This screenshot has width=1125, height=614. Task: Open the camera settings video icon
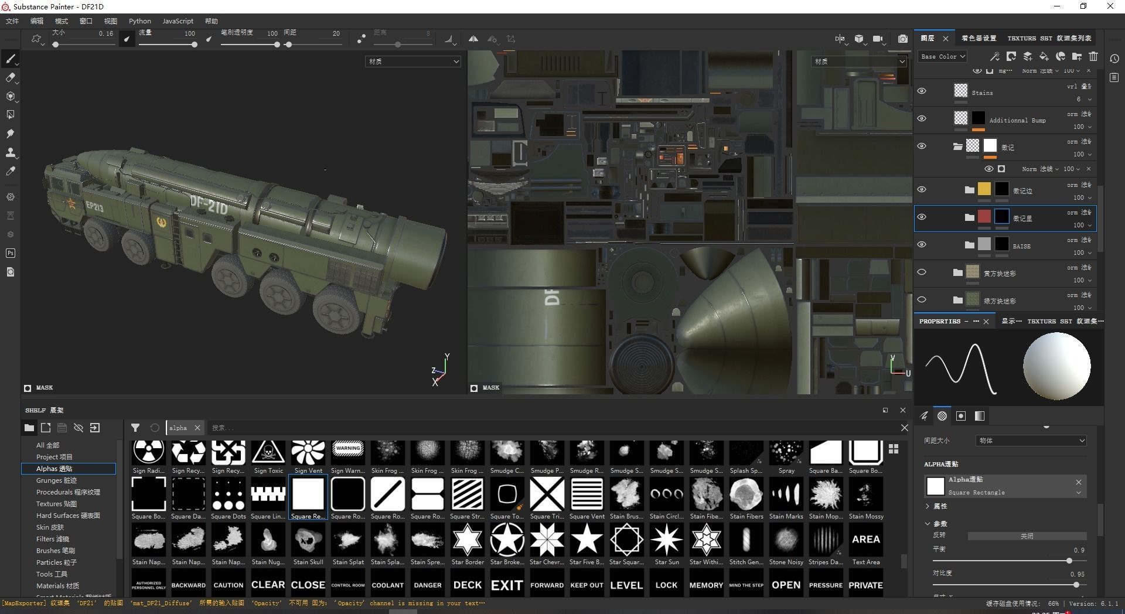click(878, 39)
